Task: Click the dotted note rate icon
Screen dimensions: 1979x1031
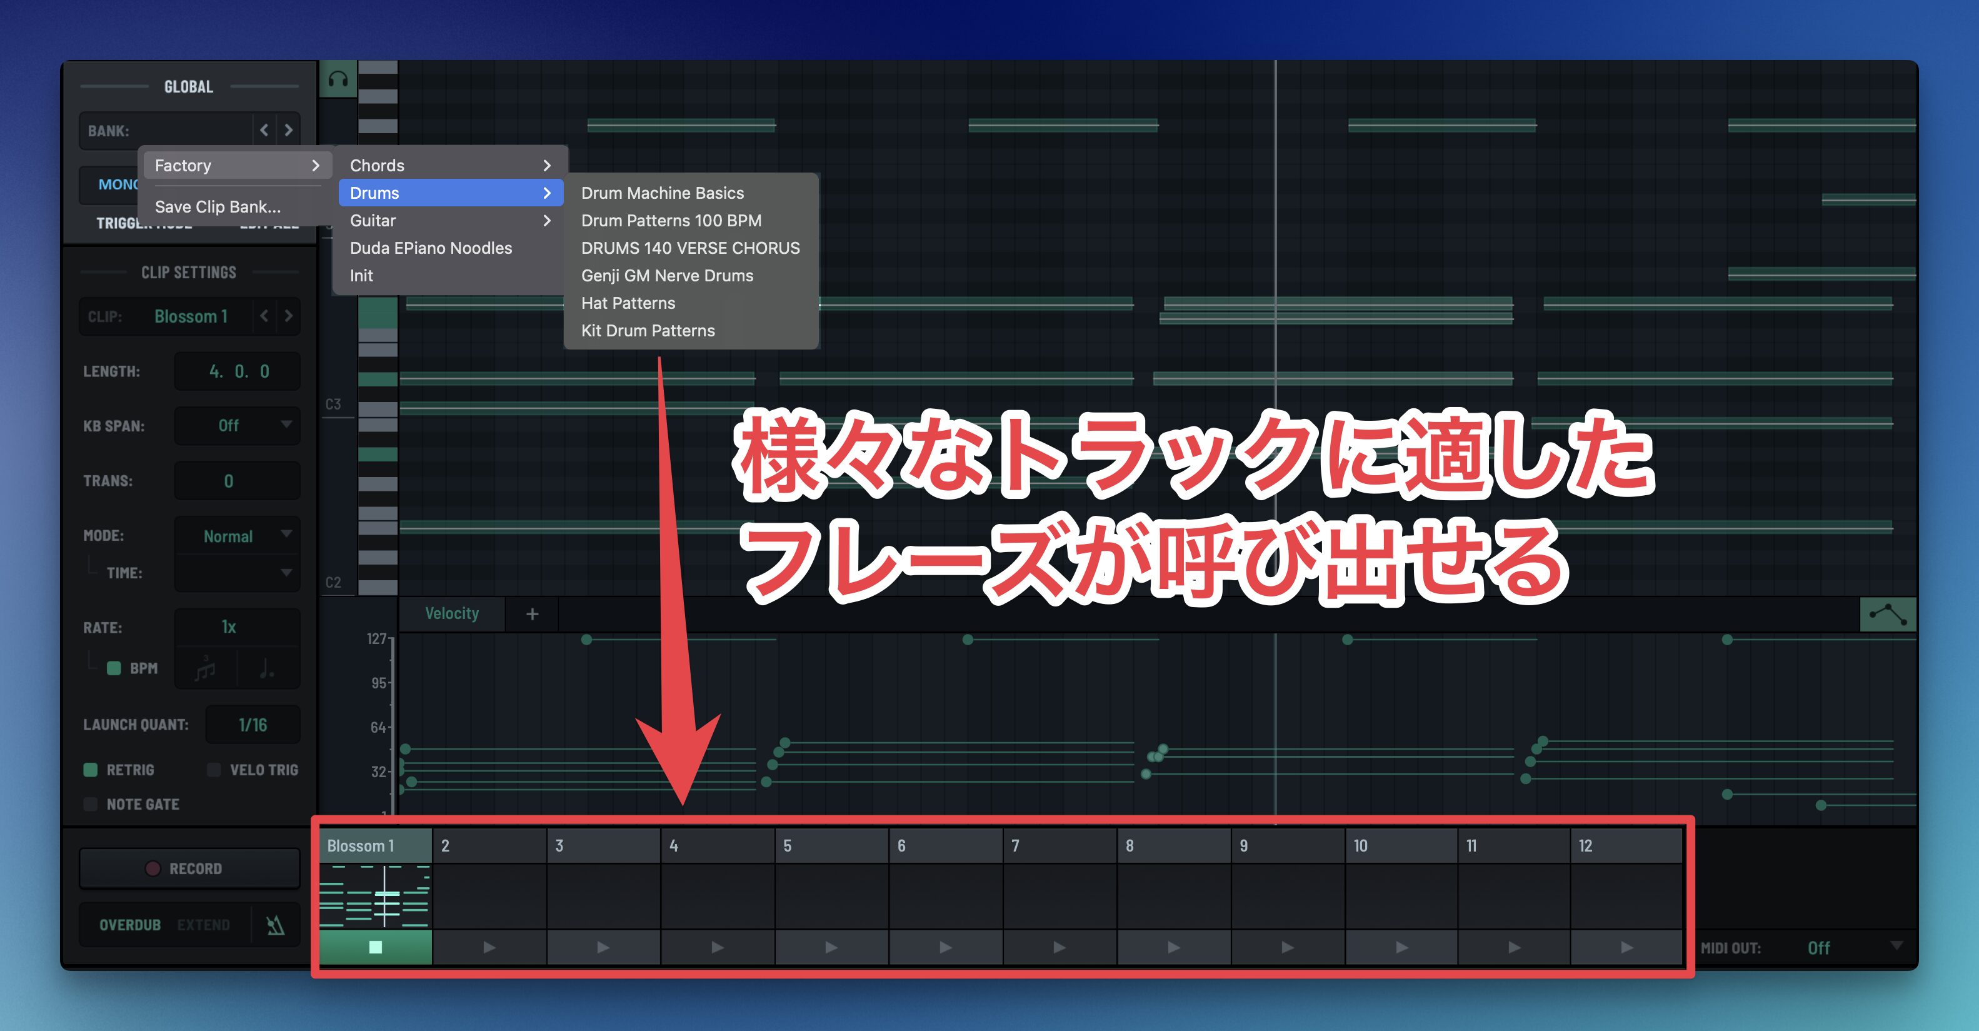Action: coord(266,668)
